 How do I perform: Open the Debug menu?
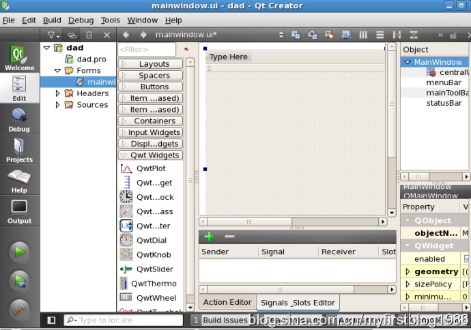coord(81,20)
